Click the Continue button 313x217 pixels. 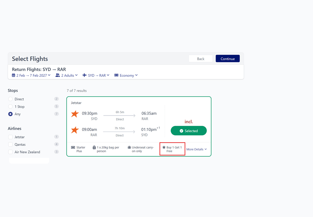(x=228, y=59)
